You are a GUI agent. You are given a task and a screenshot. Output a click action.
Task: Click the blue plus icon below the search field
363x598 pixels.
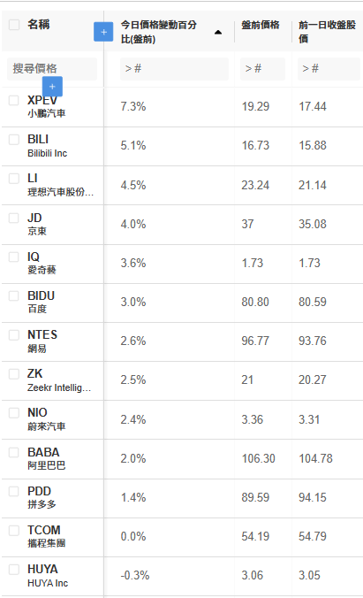tap(52, 87)
